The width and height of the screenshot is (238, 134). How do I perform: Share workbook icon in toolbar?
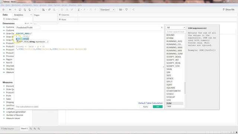[134, 10]
